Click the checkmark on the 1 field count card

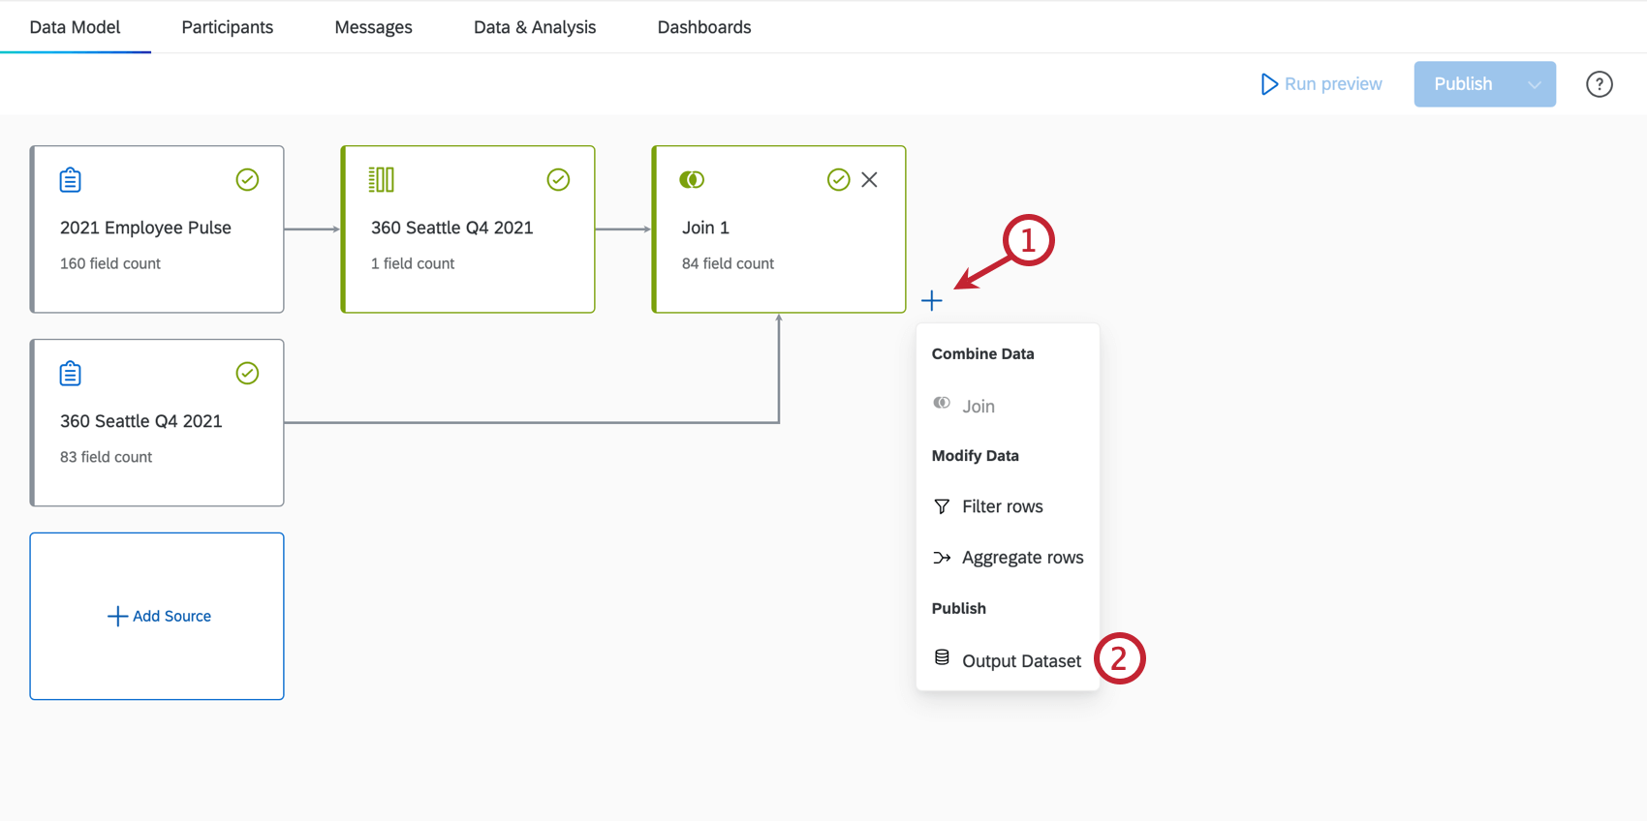pyautogui.click(x=559, y=180)
